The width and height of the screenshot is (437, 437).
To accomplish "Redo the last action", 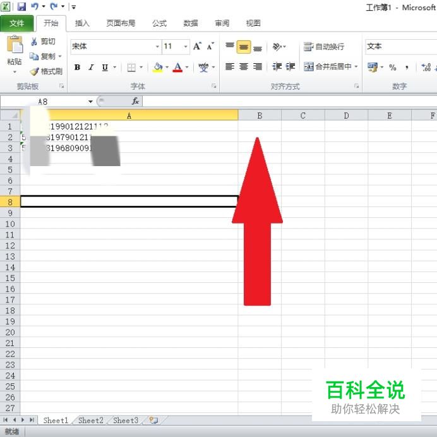I will click(x=54, y=6).
